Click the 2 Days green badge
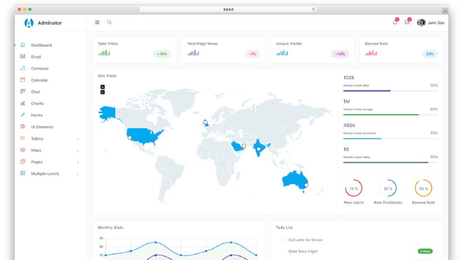Image resolution: width=463 pixels, height=260 pixels. [425, 251]
